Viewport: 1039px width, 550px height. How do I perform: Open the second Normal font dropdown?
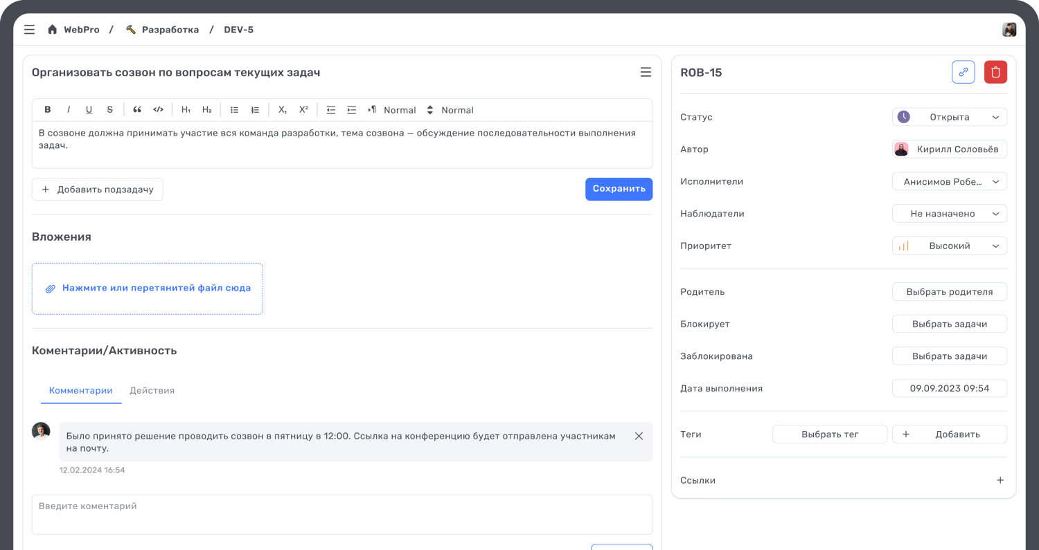point(458,110)
